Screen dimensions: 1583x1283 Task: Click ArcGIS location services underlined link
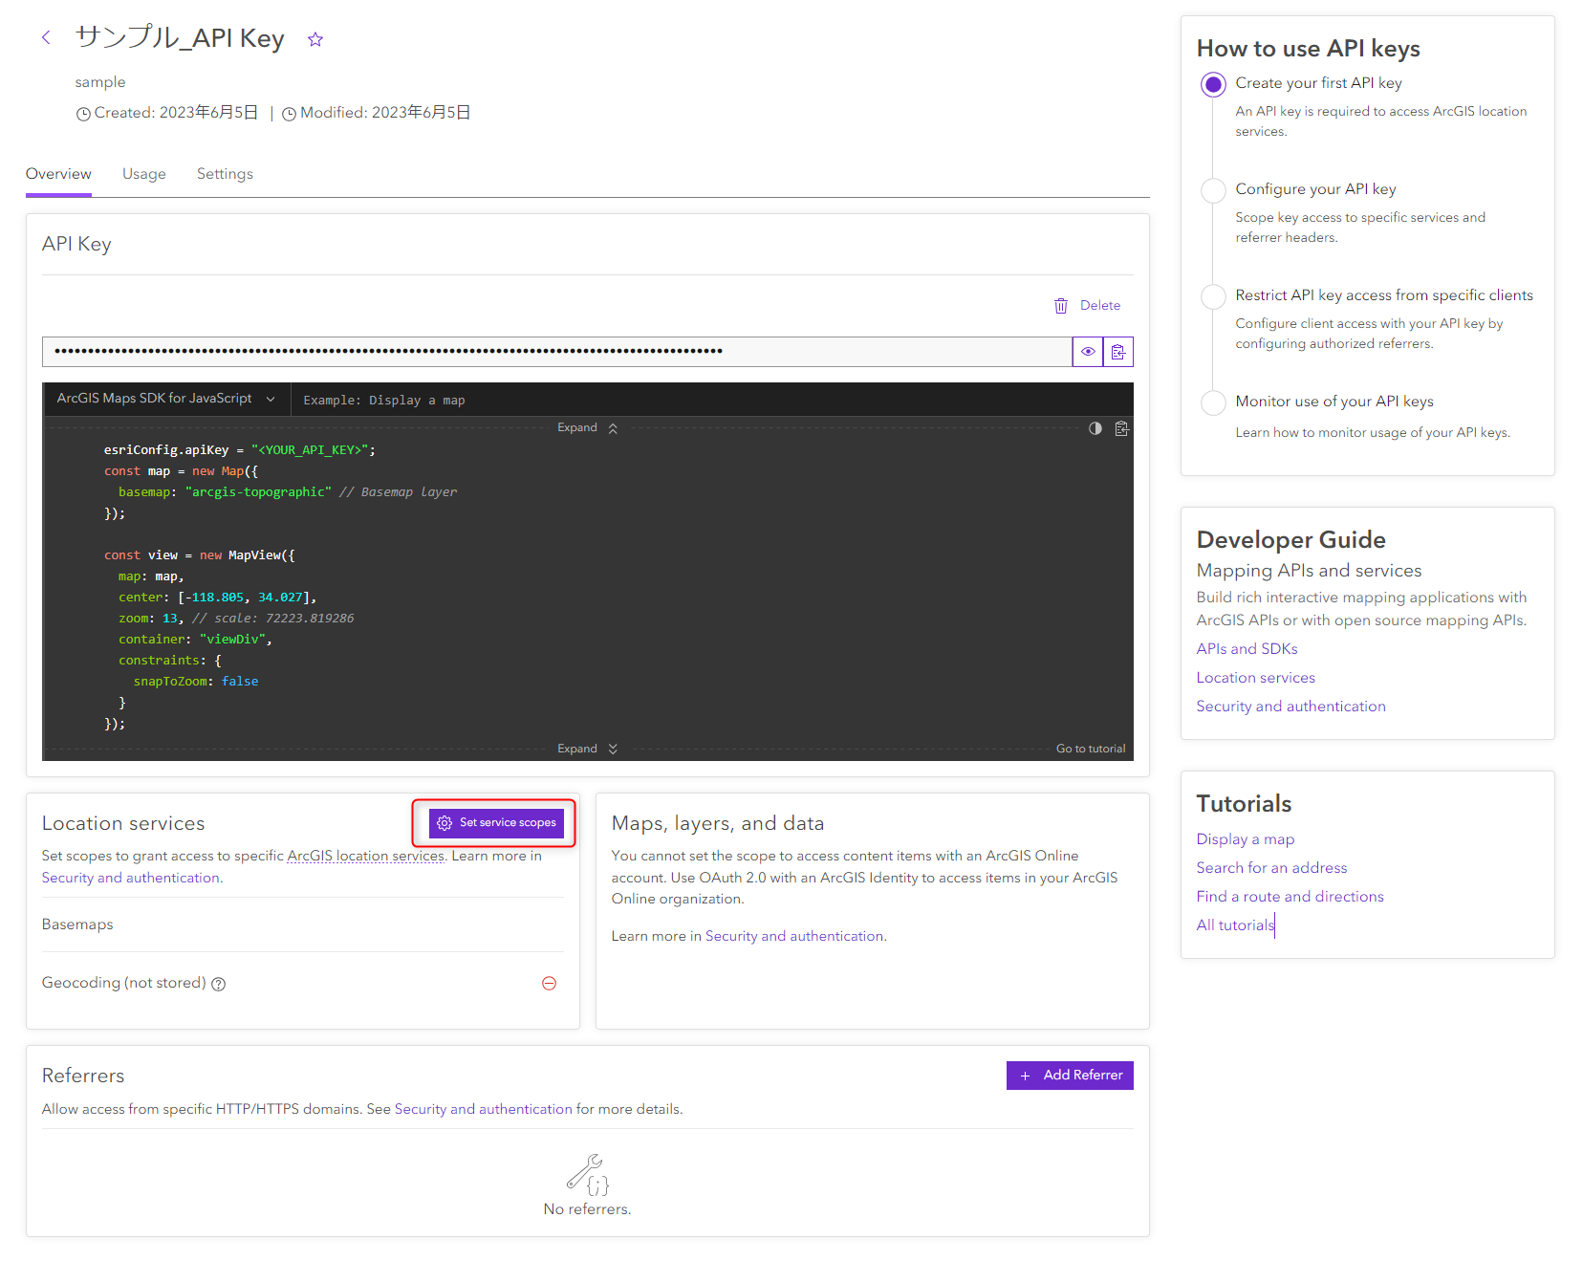pos(366,856)
